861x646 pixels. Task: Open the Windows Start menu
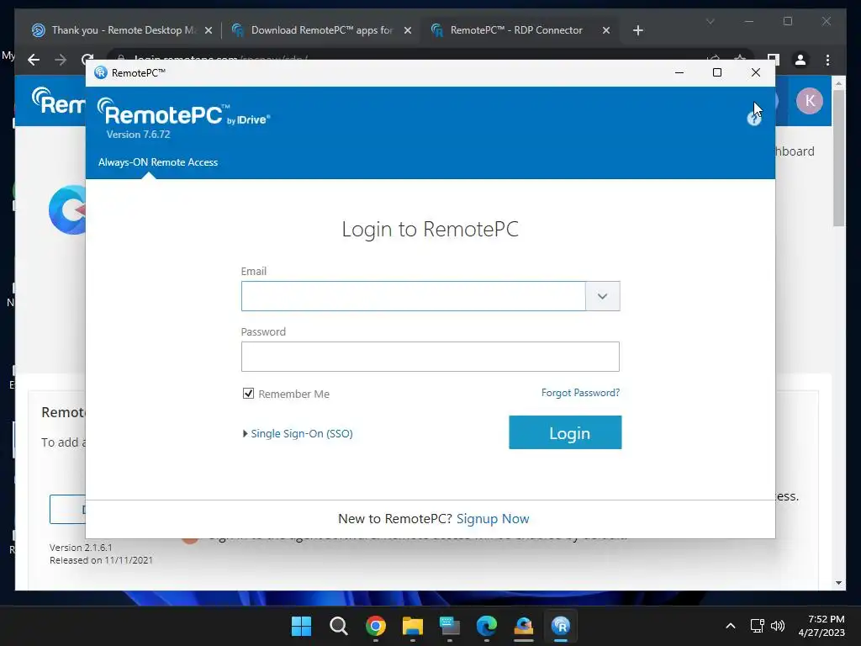[301, 626]
